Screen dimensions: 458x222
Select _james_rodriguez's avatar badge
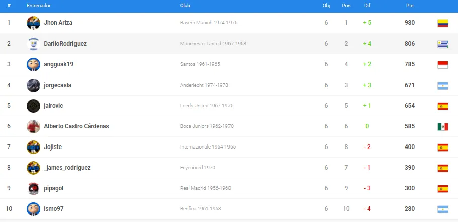33,168
